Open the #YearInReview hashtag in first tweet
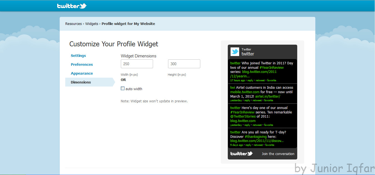The image size is (375, 175). point(271,67)
